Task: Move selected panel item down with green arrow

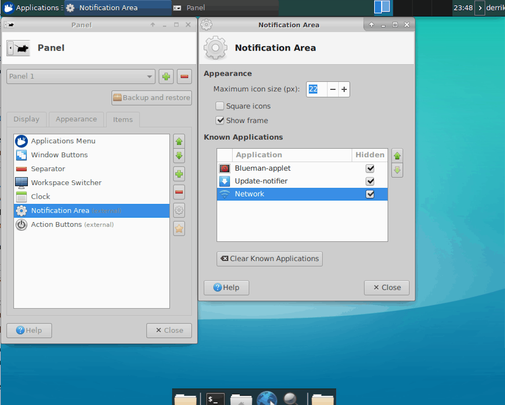Action: pos(179,156)
